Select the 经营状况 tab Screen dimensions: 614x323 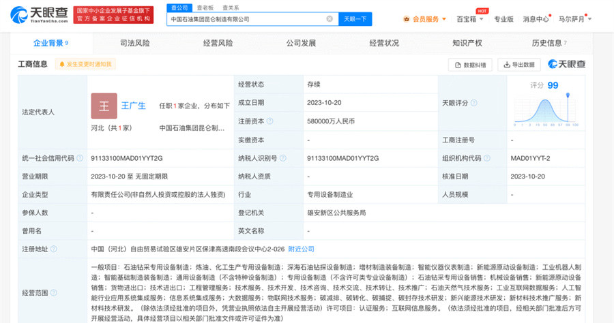[x=384, y=43]
